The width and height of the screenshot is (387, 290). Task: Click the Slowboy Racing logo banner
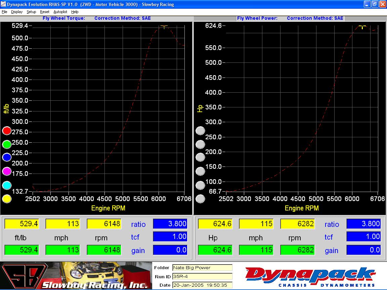tap(76, 276)
